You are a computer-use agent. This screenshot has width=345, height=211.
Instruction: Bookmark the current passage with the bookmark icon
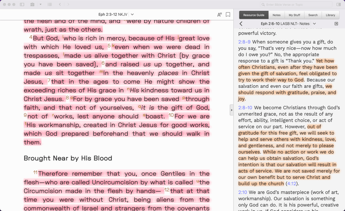(228, 14)
